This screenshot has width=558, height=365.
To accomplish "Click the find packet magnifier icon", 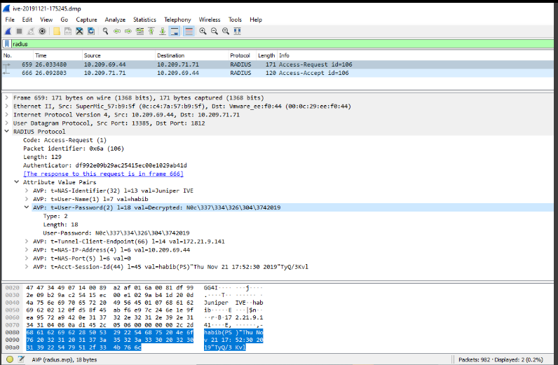I will 105,32.
